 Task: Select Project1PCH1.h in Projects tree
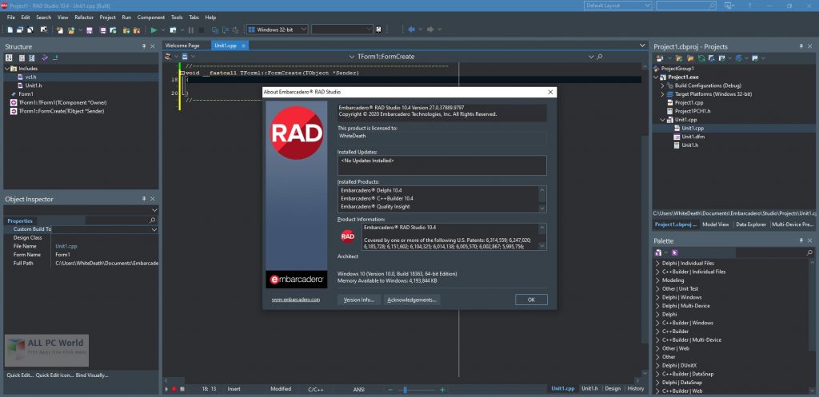(693, 111)
